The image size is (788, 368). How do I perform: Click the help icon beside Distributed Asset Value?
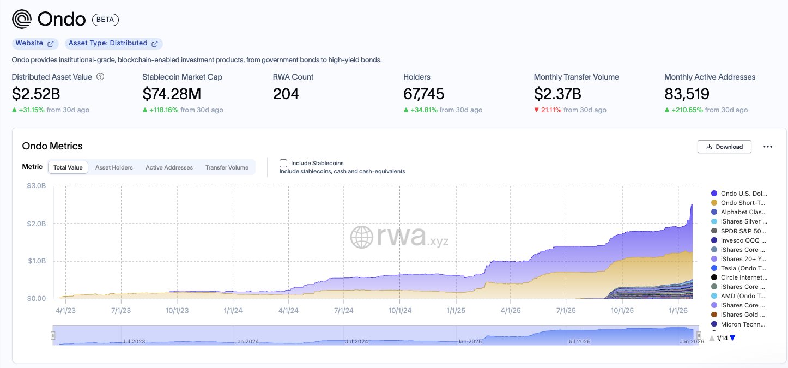[x=100, y=77]
